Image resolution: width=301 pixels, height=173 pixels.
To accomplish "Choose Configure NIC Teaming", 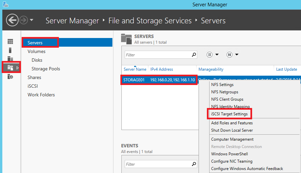I will point(232,161).
